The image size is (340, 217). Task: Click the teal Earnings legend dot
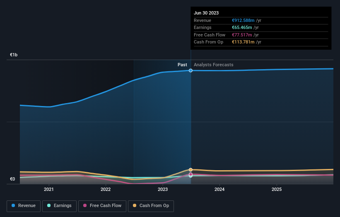click(x=49, y=205)
